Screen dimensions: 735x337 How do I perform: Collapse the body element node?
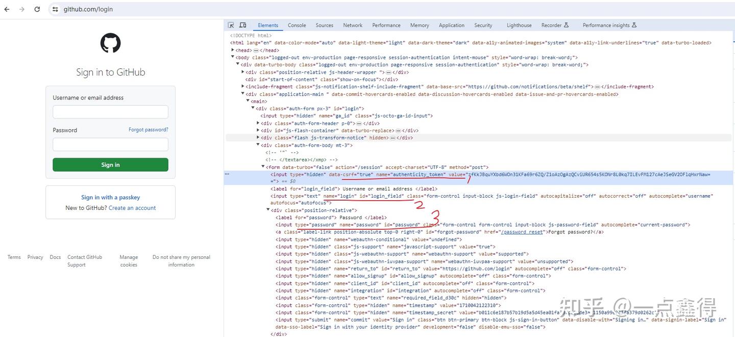pos(233,57)
